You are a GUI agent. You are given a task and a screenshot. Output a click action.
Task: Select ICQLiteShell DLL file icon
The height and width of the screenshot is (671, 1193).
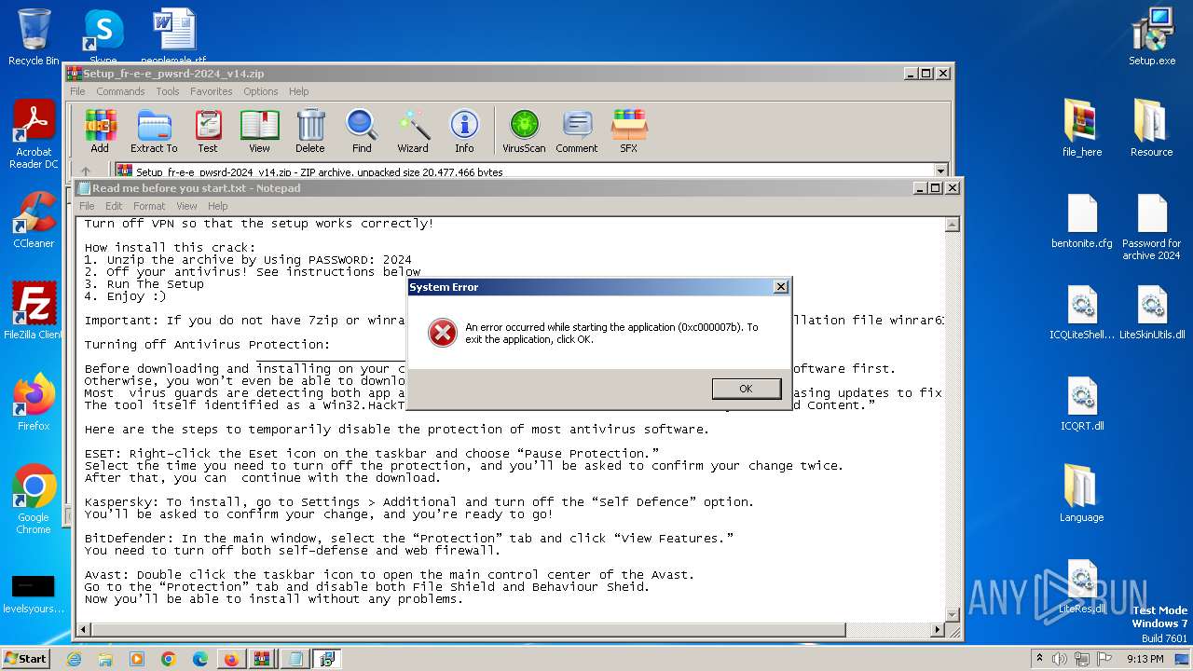point(1082,313)
